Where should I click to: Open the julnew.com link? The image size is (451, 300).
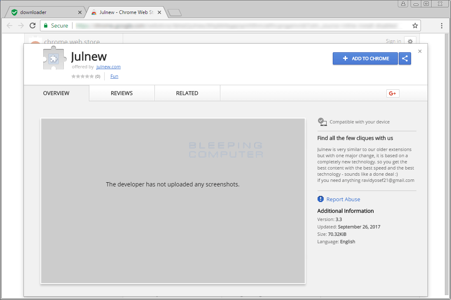click(x=108, y=66)
